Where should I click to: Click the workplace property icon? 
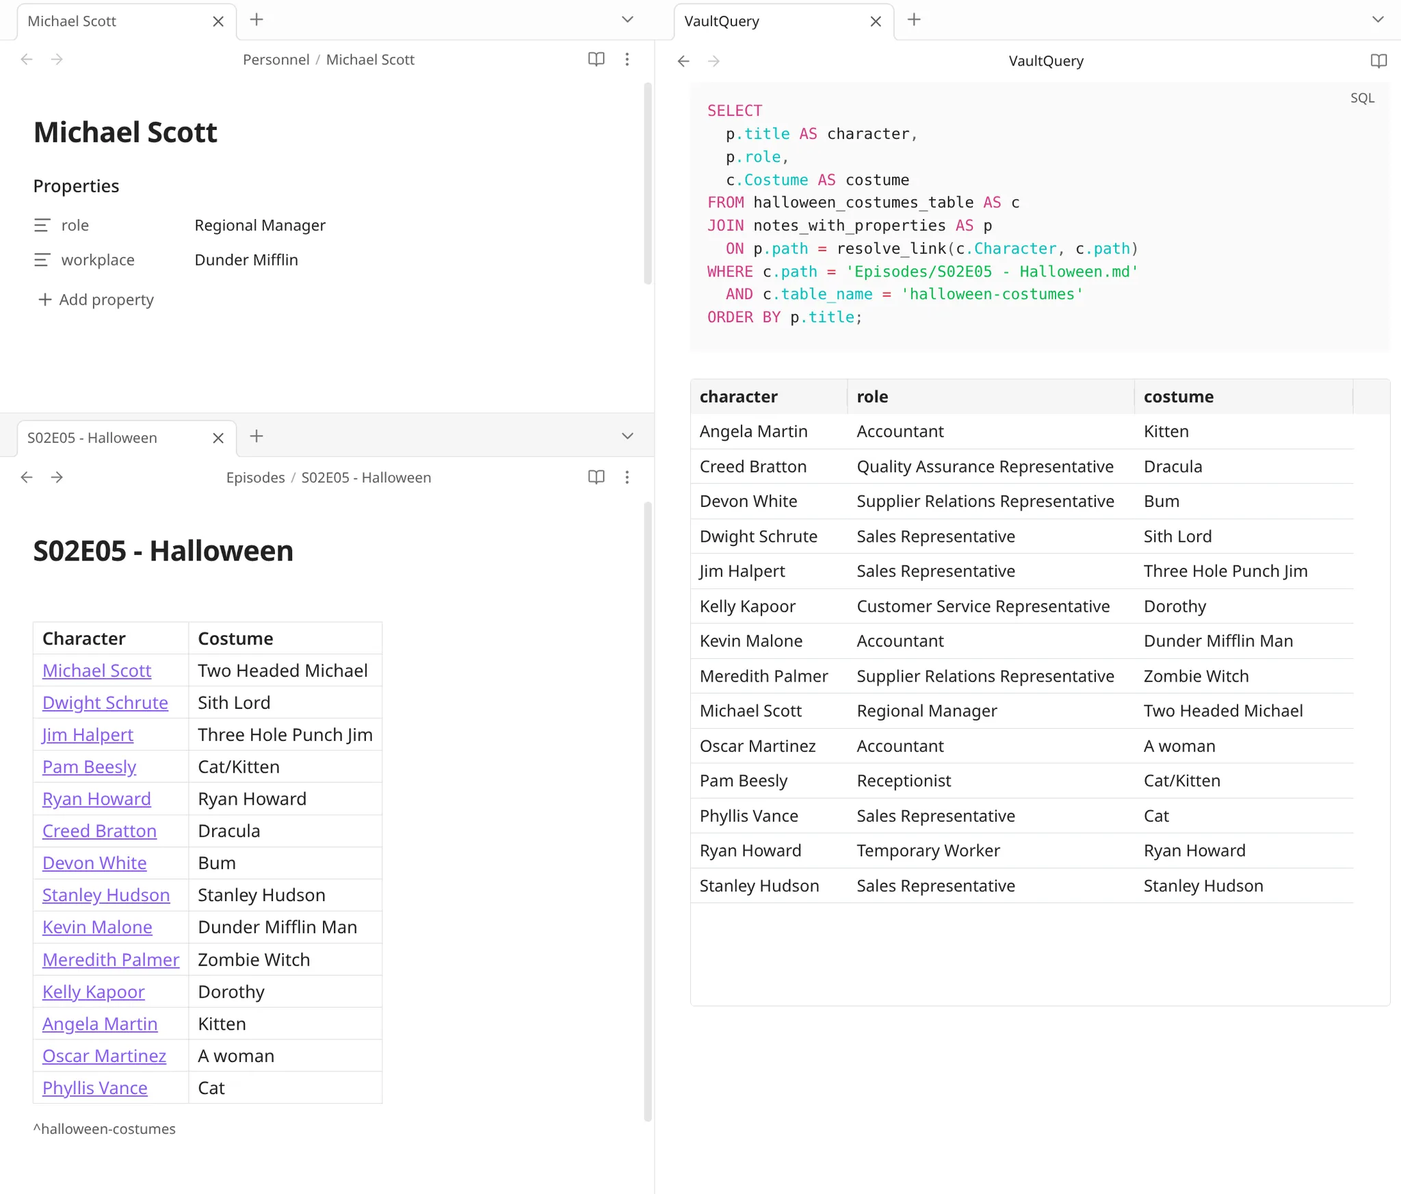click(x=42, y=260)
